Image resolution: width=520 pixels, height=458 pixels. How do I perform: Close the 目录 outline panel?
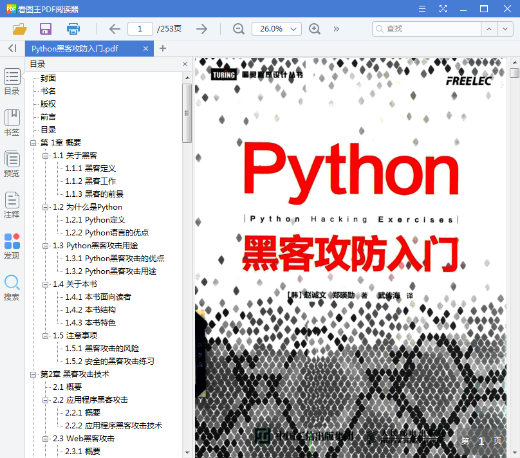pyautogui.click(x=185, y=64)
